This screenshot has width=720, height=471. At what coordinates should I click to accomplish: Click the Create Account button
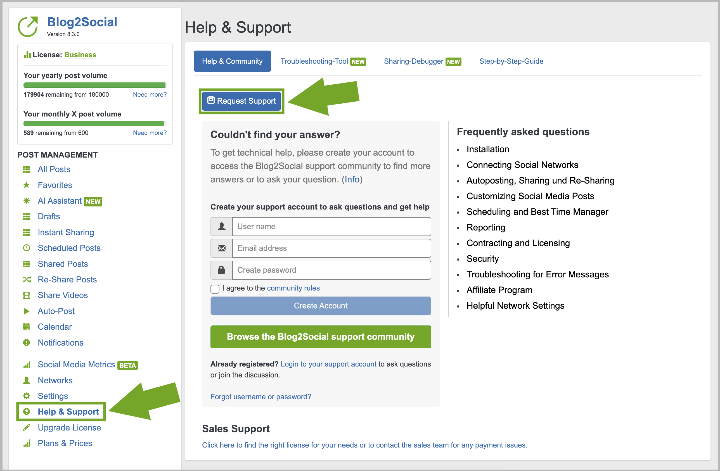(x=321, y=306)
